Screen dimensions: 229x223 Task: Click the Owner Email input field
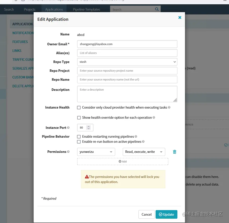[x=127, y=44]
